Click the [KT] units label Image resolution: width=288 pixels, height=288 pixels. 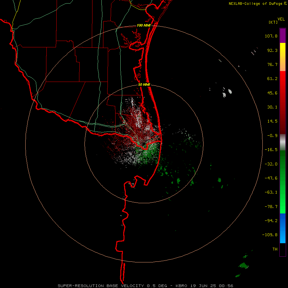click(273, 22)
